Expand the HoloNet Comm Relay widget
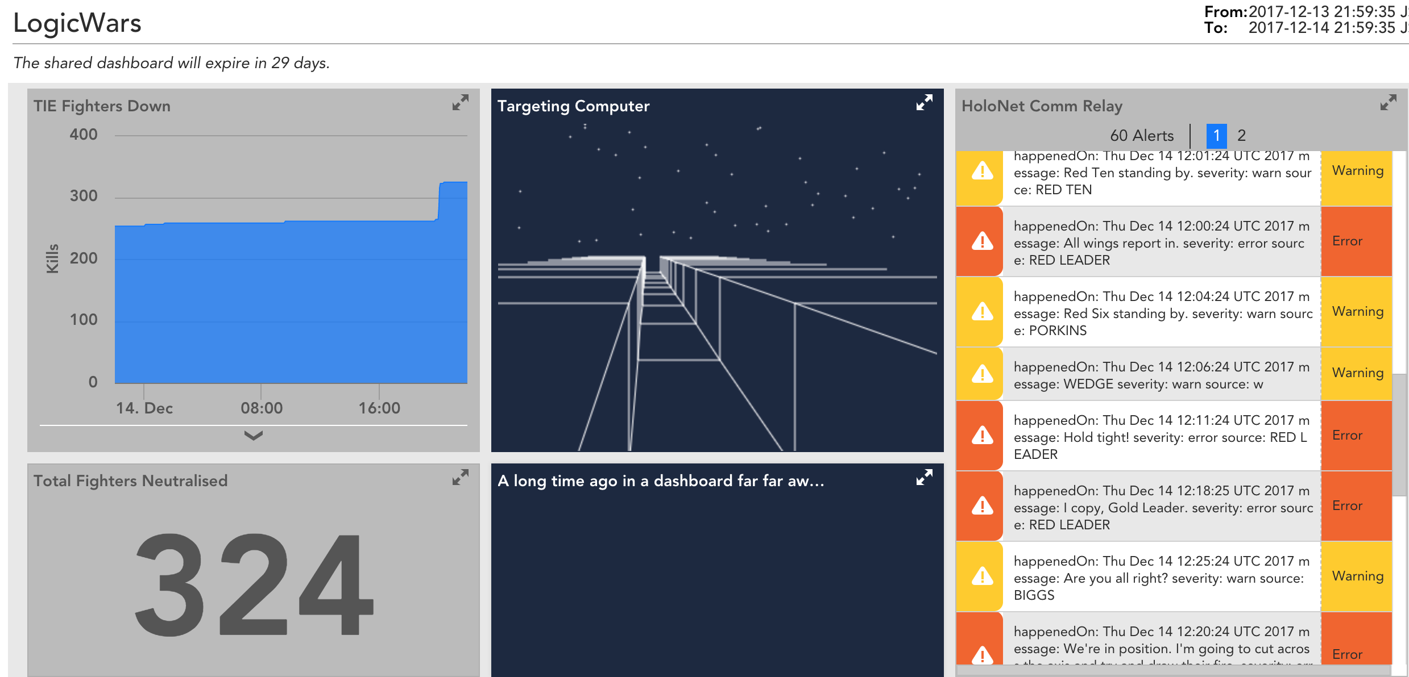Viewport: 1409px width, 677px height. pyautogui.click(x=1388, y=103)
